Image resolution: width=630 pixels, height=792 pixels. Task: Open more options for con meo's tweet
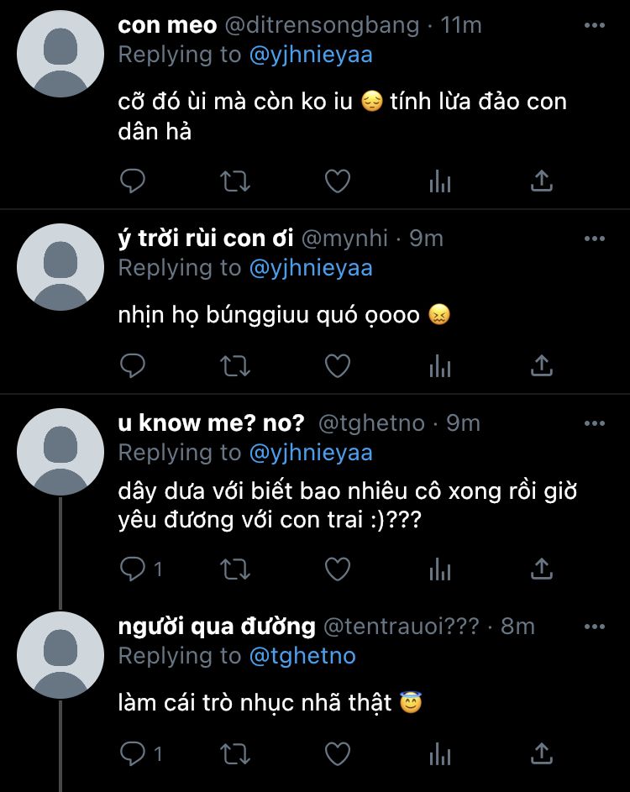click(x=594, y=24)
